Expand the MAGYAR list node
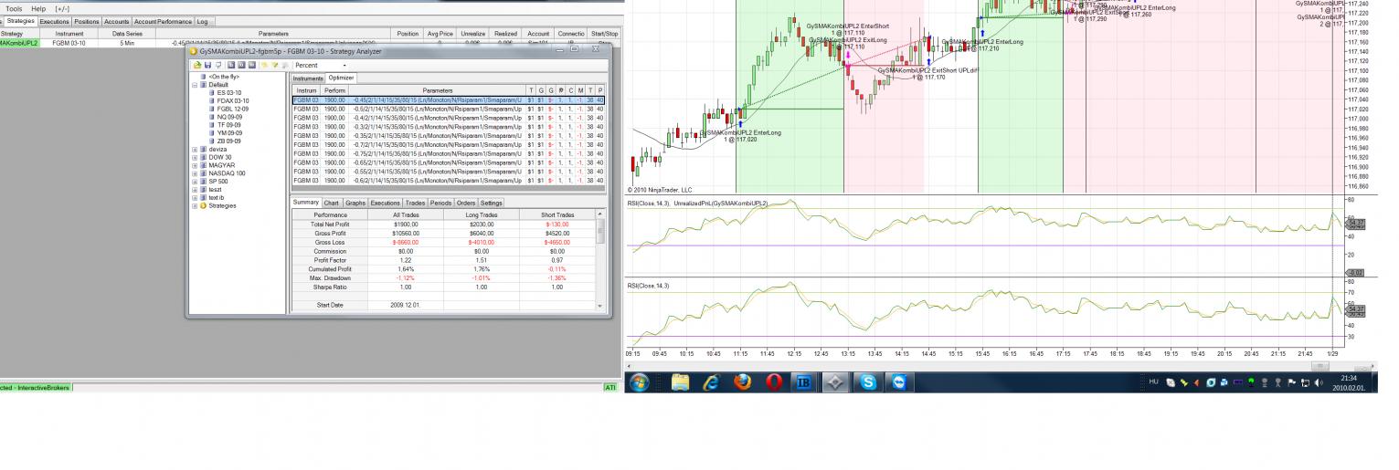The width and height of the screenshot is (1399, 470). tap(195, 165)
